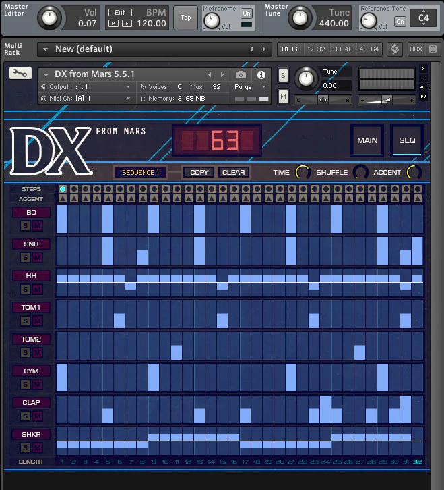Image resolution: width=444 pixels, height=490 pixels.
Task: Click the sequencer TIME knob
Action: point(303,173)
